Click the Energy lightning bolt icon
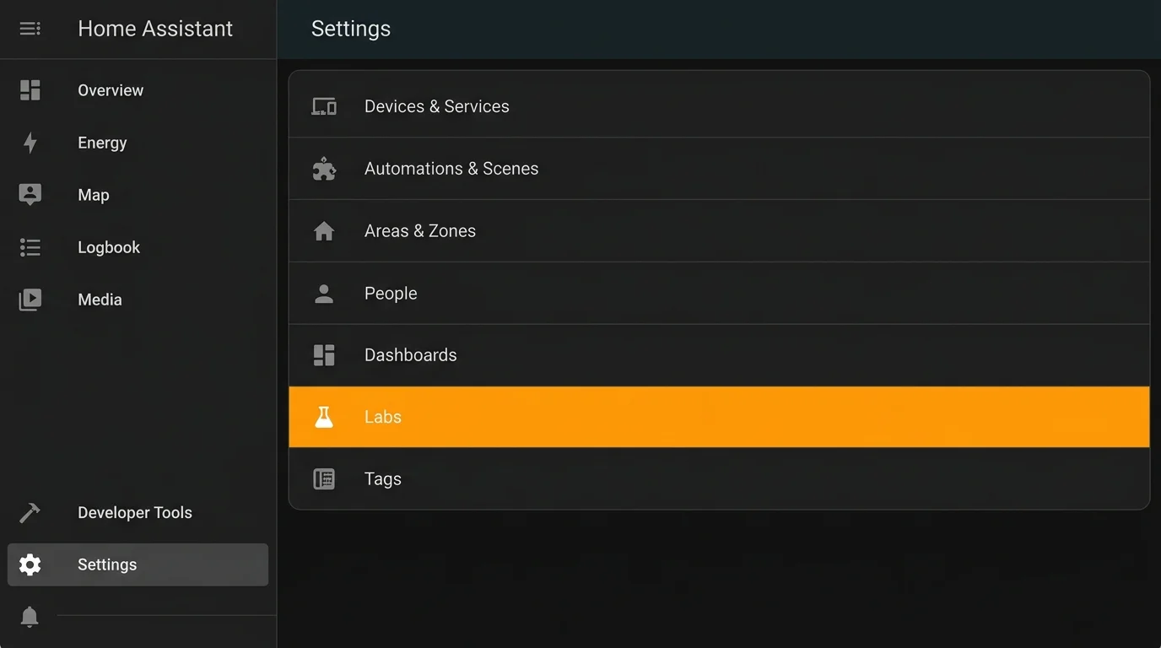 [x=30, y=143]
